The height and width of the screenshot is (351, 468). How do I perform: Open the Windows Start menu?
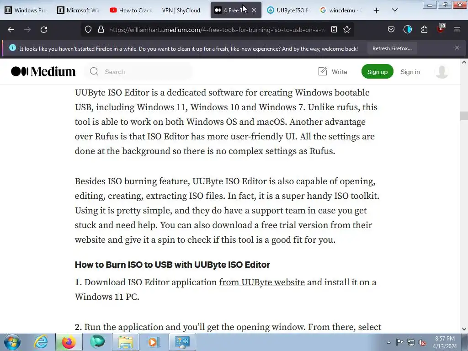pos(11,342)
